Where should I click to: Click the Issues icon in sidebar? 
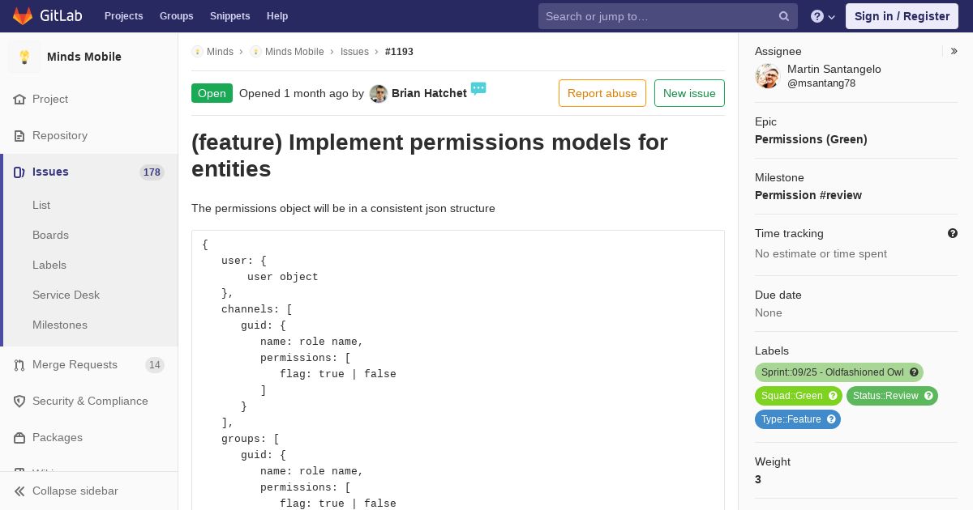(19, 172)
